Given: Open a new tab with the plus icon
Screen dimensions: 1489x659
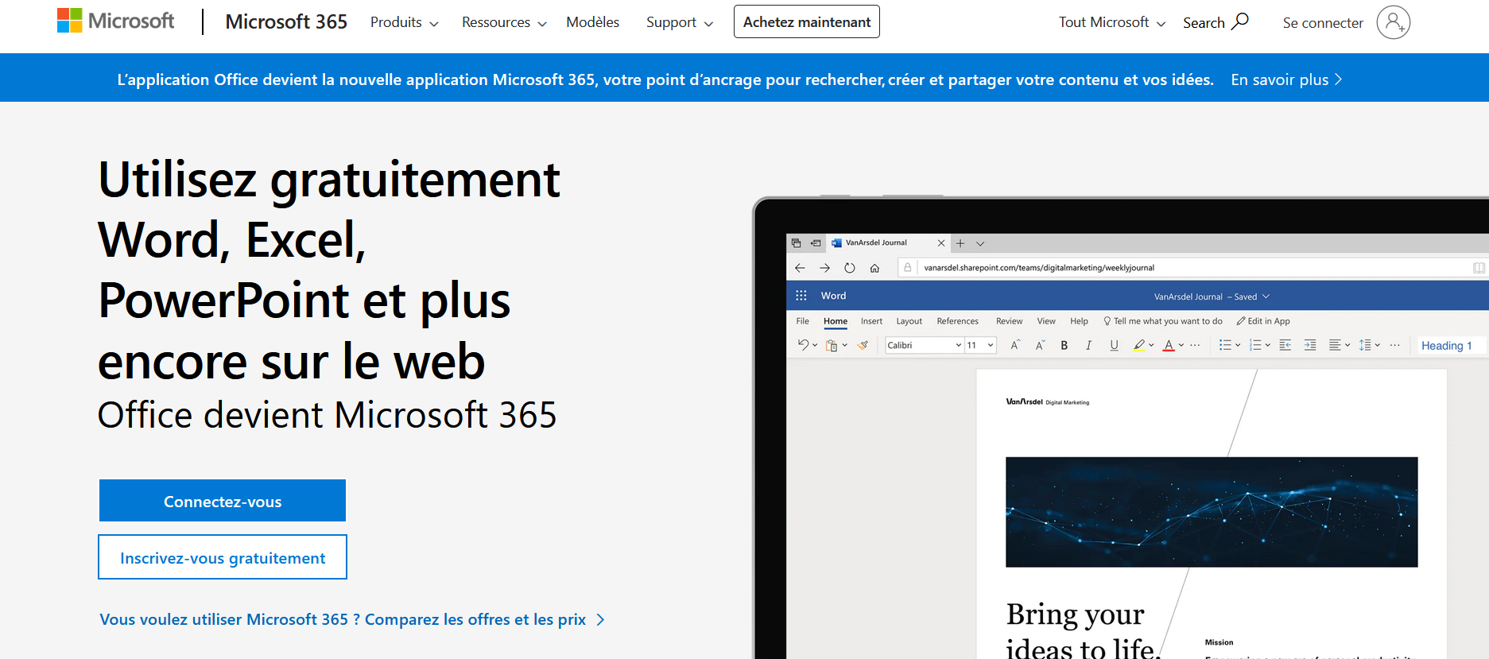Looking at the screenshot, I should pyautogui.click(x=960, y=243).
